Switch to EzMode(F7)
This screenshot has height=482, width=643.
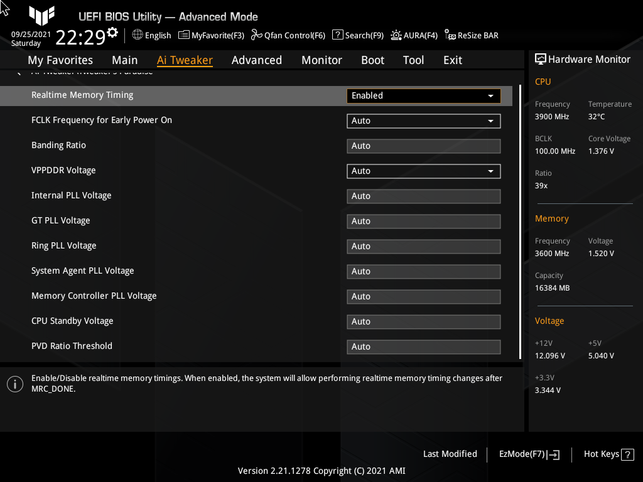click(x=529, y=454)
